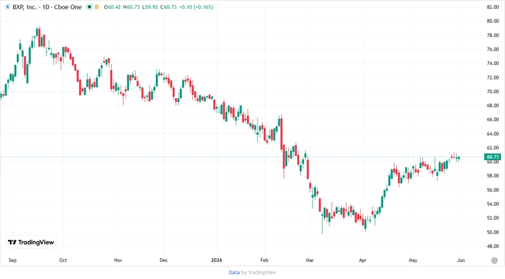Click the 82.00 price axis label

point(493,7)
